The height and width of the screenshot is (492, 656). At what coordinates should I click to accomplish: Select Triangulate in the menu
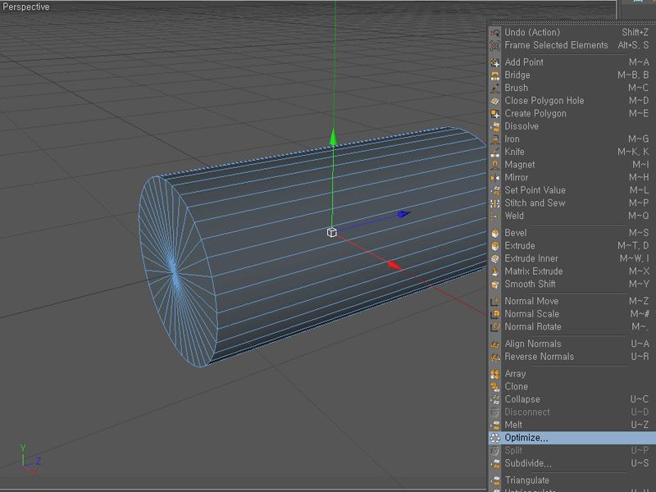(572, 481)
